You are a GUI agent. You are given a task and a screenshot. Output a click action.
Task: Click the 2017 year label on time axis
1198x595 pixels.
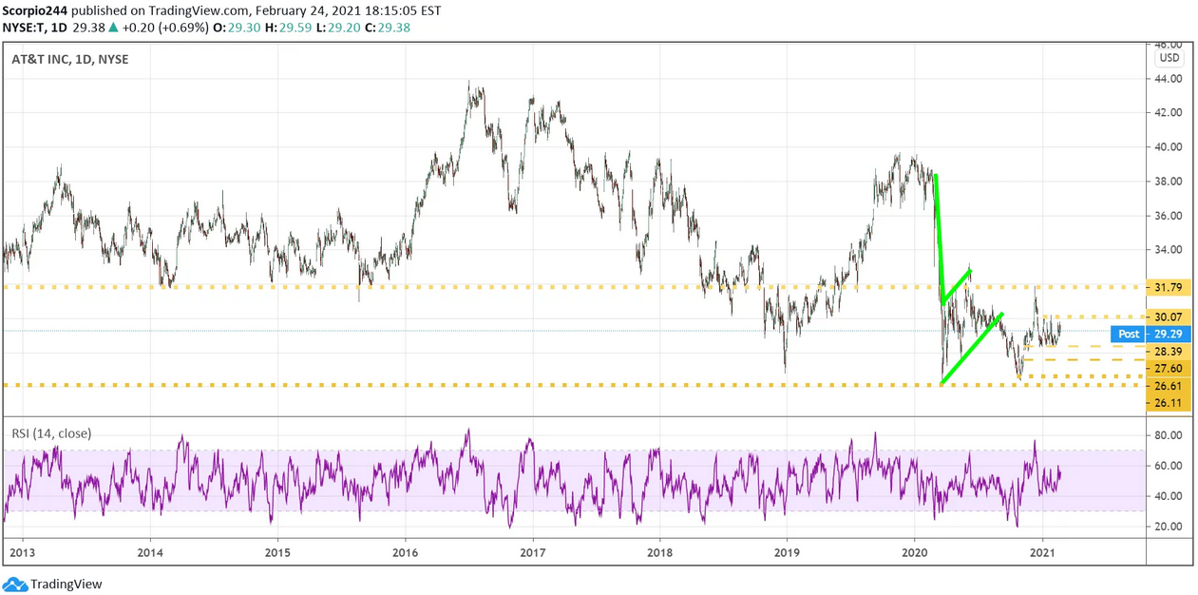pos(532,551)
